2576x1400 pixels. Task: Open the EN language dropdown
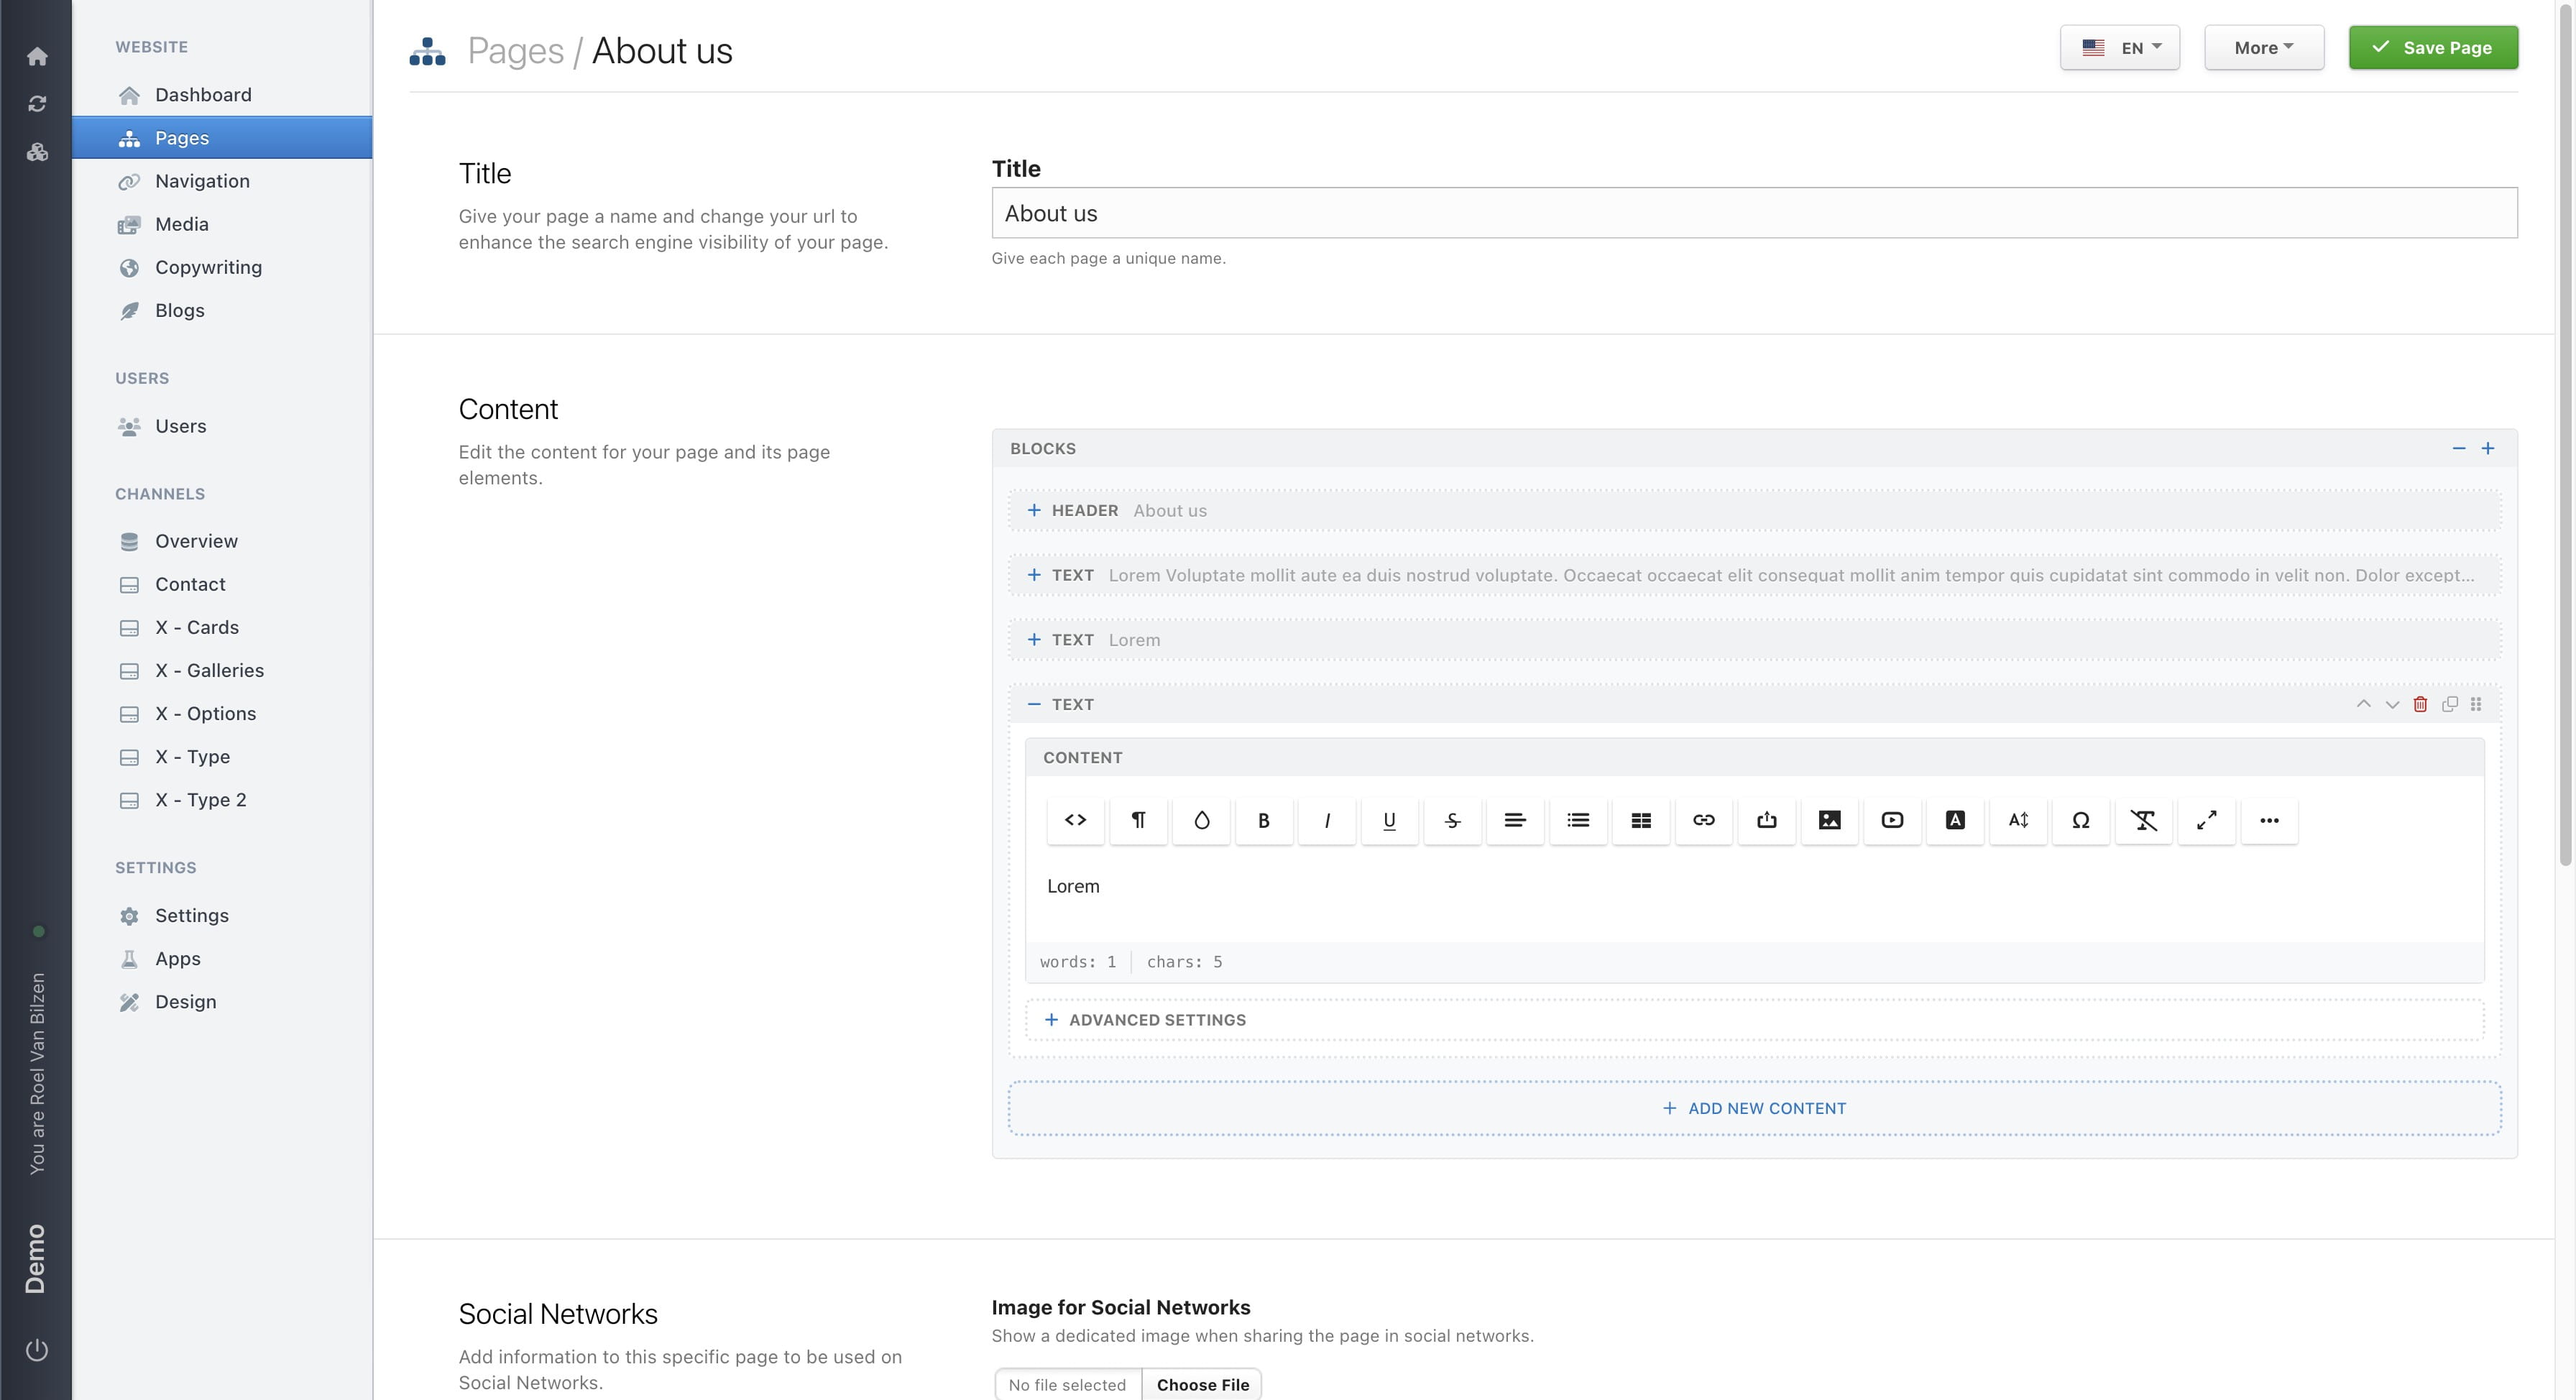(2119, 48)
